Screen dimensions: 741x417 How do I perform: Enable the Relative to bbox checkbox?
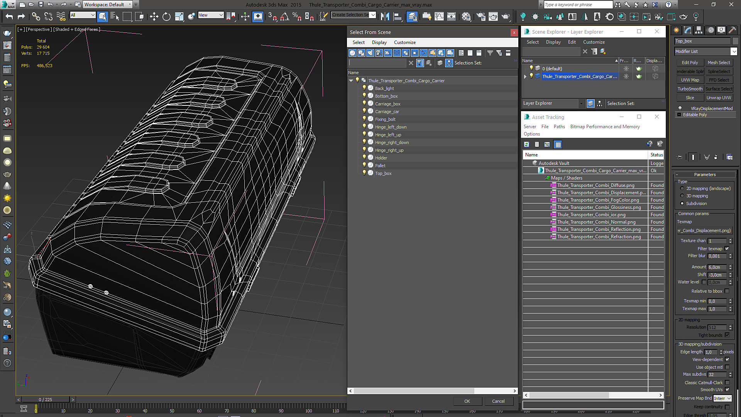(x=727, y=291)
